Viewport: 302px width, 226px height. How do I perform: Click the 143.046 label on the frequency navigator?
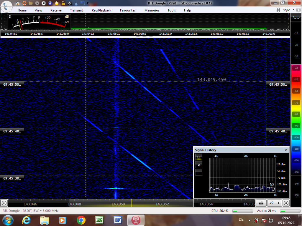coord(30,204)
